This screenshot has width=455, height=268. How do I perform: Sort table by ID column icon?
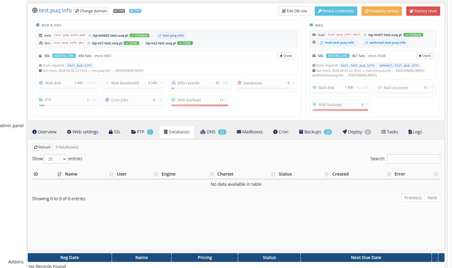60,174
